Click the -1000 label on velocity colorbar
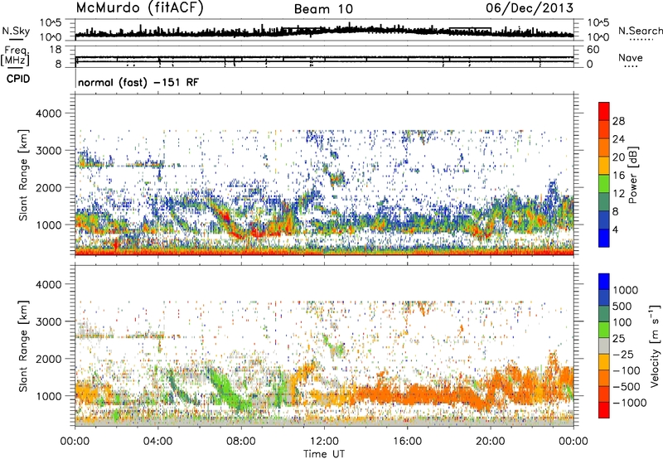Viewport: 663px width, 459px height. (629, 403)
